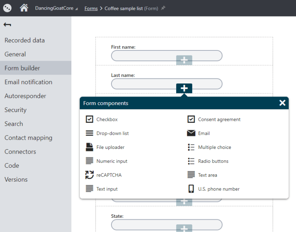
Task: Select the Text input component icon
Action: click(89, 189)
